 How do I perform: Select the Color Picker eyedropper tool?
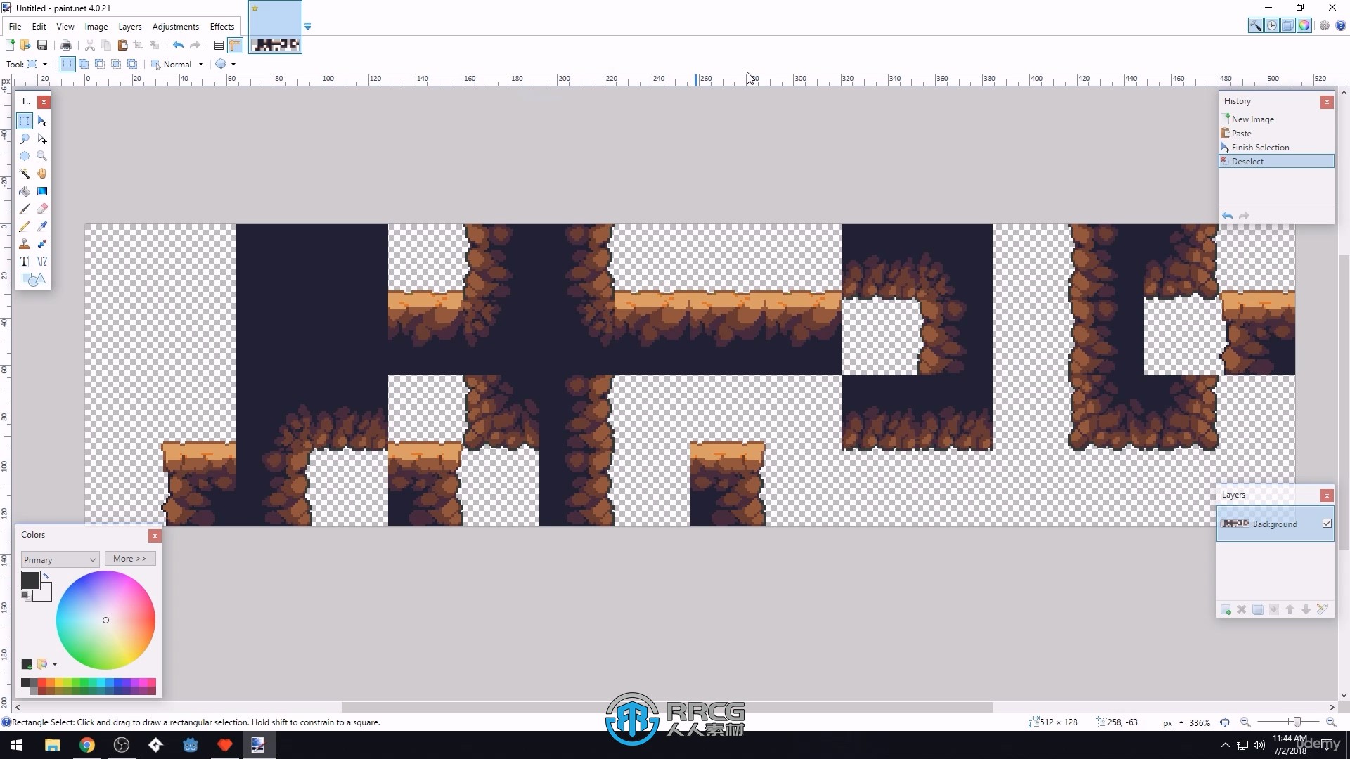(42, 226)
